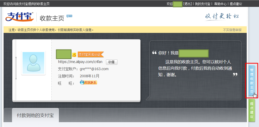
Task: Click the Wangwang 和我联系 contact icon
Action: tap(88, 82)
